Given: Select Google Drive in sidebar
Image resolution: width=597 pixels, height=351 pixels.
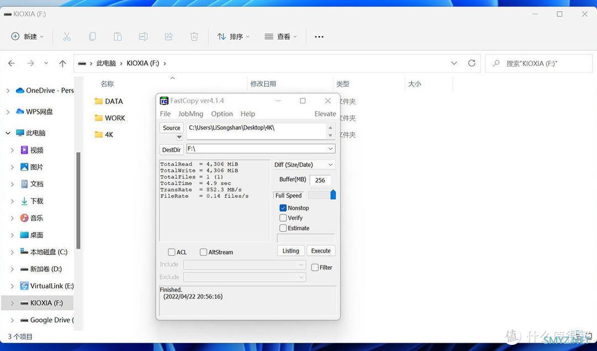Looking at the screenshot, I should pyautogui.click(x=47, y=320).
